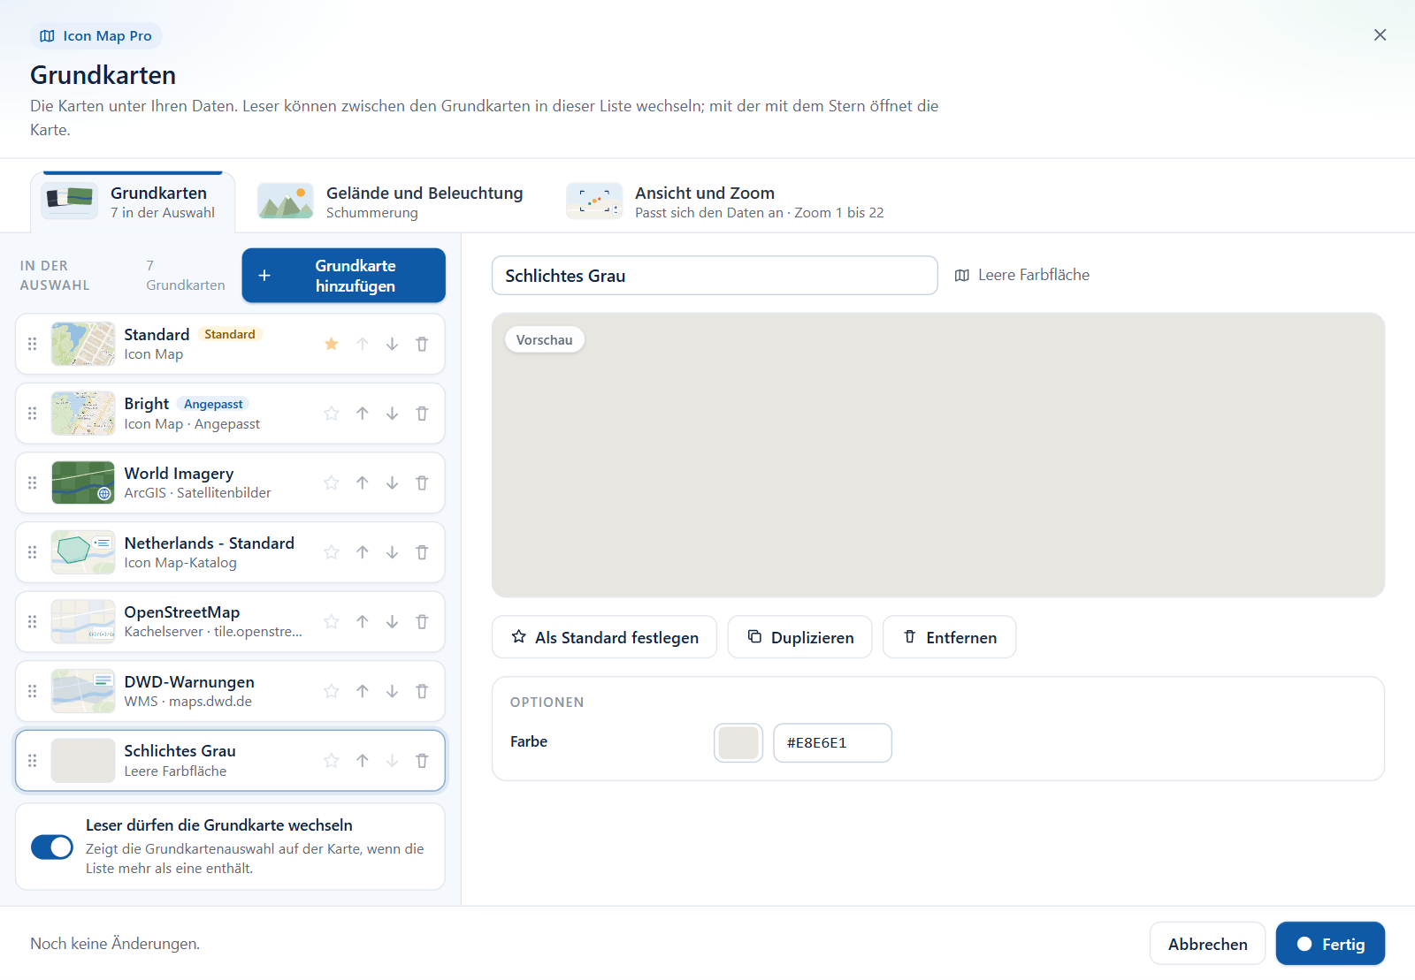Open the Gelände und Beleuchtung tab
1415x980 pixels.
click(391, 201)
